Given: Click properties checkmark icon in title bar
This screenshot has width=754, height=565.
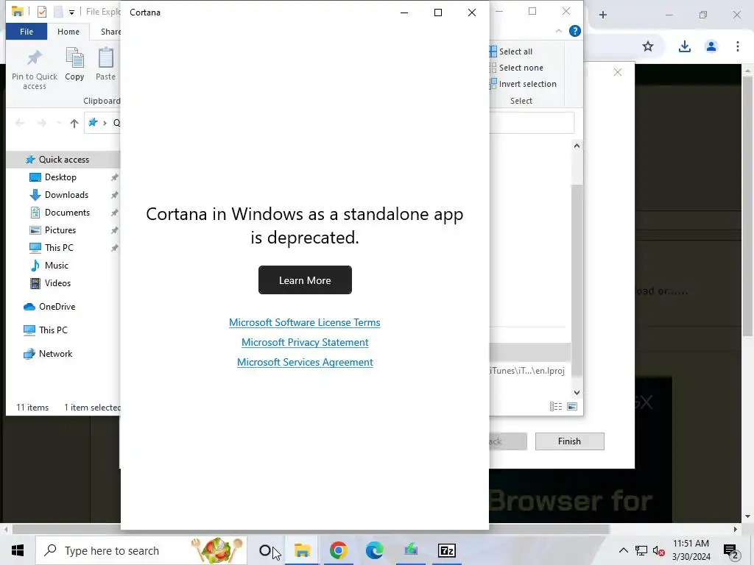Looking at the screenshot, I should [x=42, y=12].
